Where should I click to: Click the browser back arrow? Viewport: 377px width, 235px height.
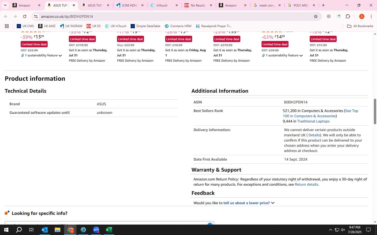(6, 16)
